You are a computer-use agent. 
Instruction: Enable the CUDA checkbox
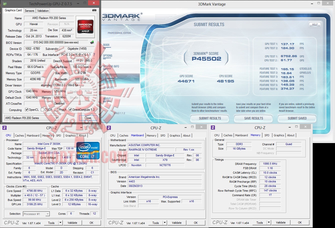43,110
